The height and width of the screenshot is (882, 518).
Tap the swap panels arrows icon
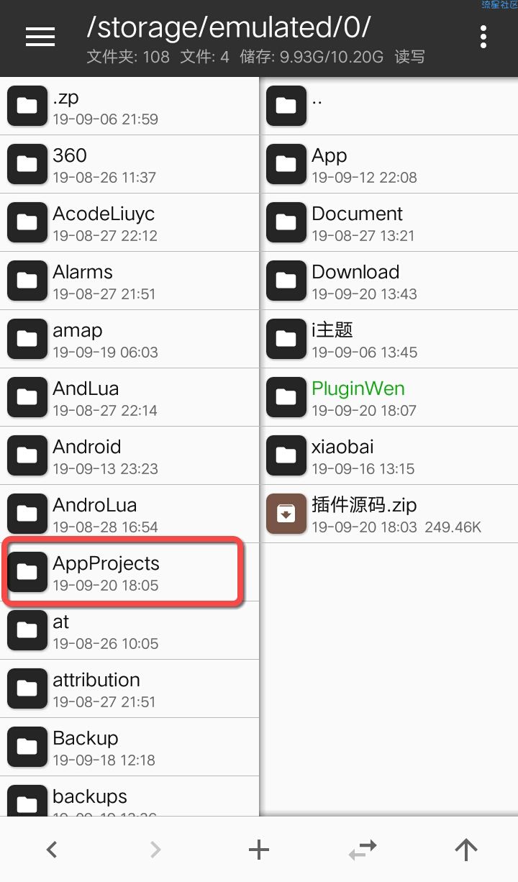point(363,850)
